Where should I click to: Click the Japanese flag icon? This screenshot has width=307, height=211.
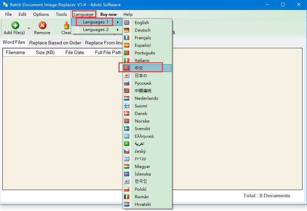click(x=127, y=75)
